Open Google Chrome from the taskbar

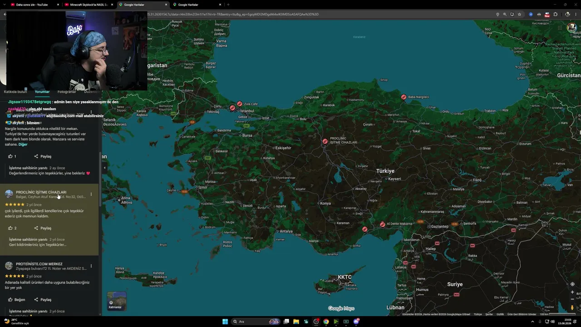(x=326, y=322)
